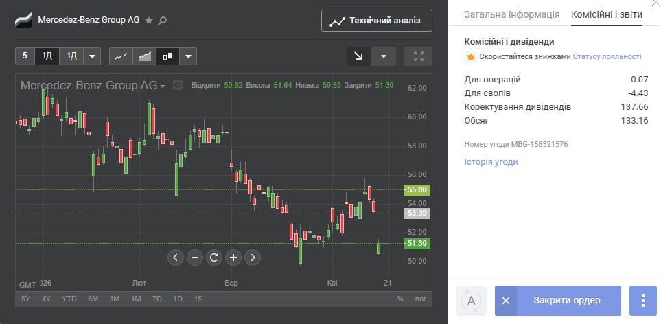Toggle percent scale on chart axis
The height and width of the screenshot is (324, 661).
tap(400, 299)
